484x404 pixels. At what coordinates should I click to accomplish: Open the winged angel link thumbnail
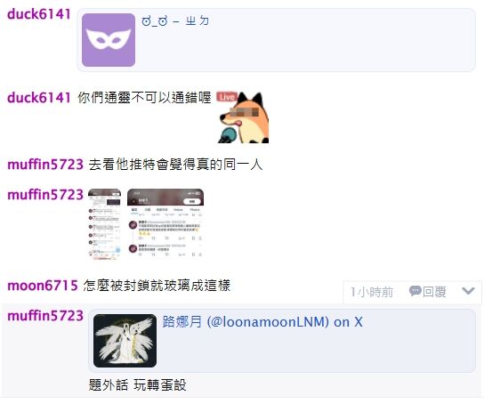click(x=125, y=341)
